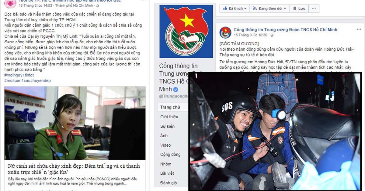Viewport: 365px width, 191px height.
Task: Click the blue verified badge beside Minh
Action: [x=176, y=89]
